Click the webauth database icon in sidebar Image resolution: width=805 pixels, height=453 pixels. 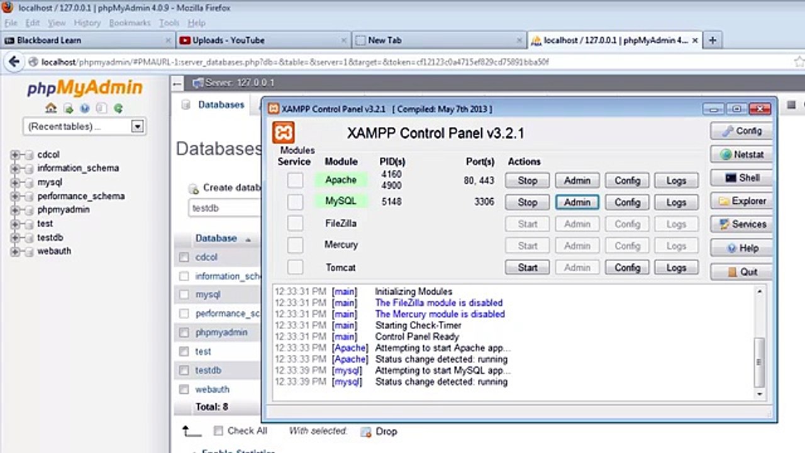28,252
